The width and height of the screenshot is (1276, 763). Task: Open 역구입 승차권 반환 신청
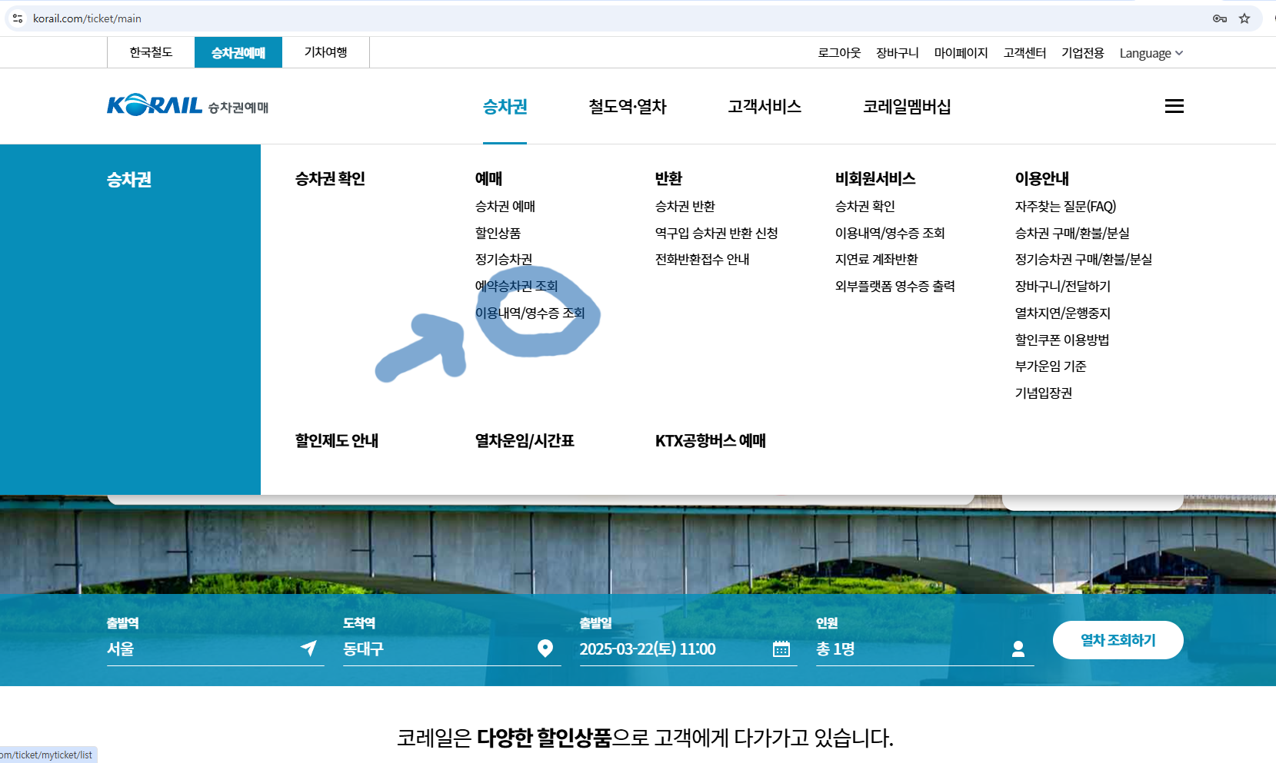tap(717, 233)
